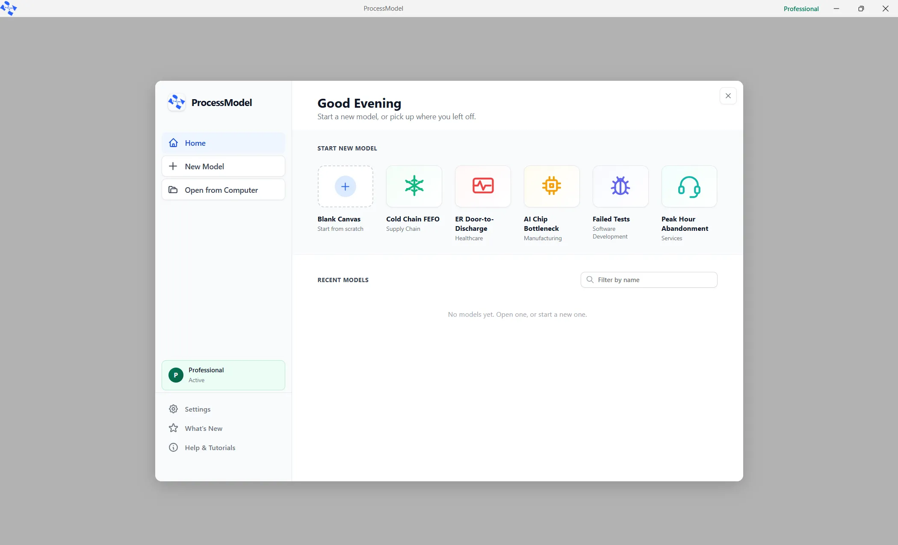Open the Cold Chain FEFO snowflake template

(x=414, y=186)
